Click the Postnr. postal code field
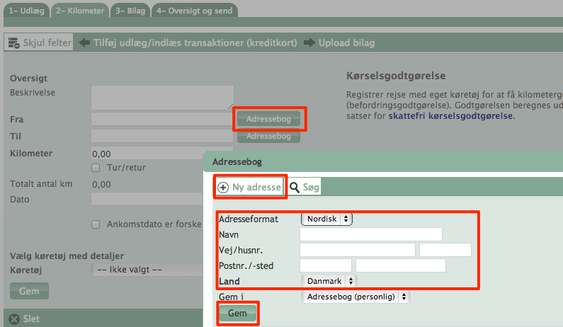 point(326,265)
